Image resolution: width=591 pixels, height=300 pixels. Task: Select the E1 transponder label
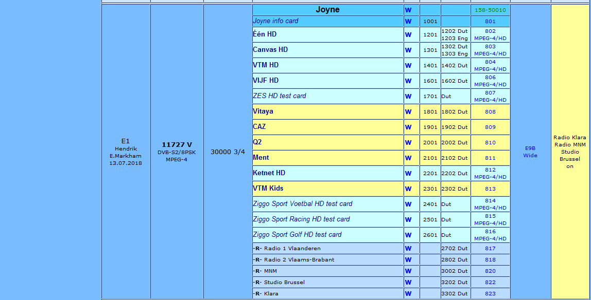click(x=126, y=141)
